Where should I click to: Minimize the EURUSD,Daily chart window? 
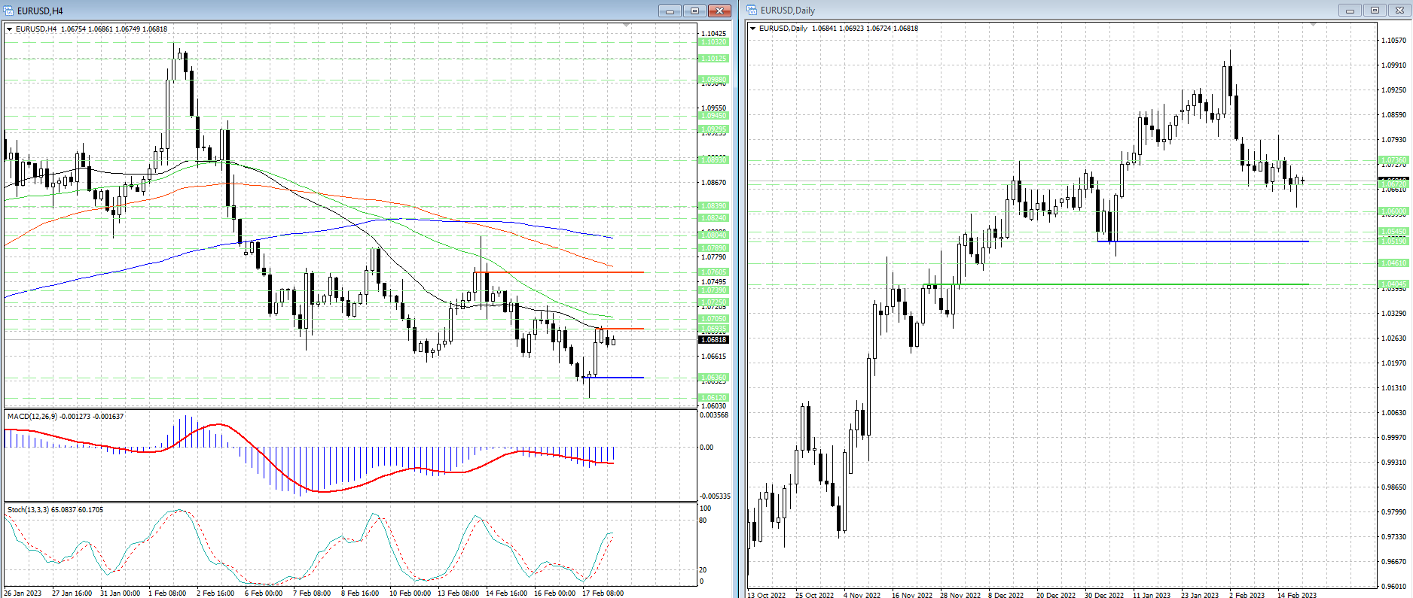(1350, 11)
